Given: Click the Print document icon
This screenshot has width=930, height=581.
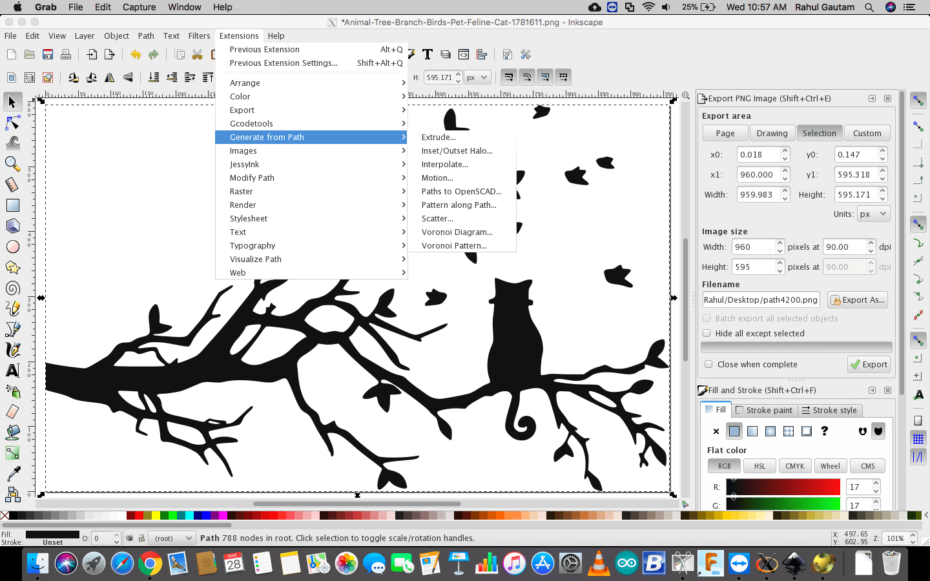Looking at the screenshot, I should [66, 54].
